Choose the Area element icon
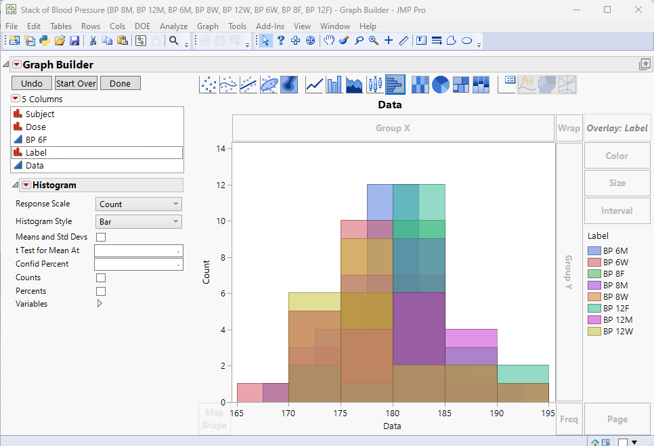 353,84
